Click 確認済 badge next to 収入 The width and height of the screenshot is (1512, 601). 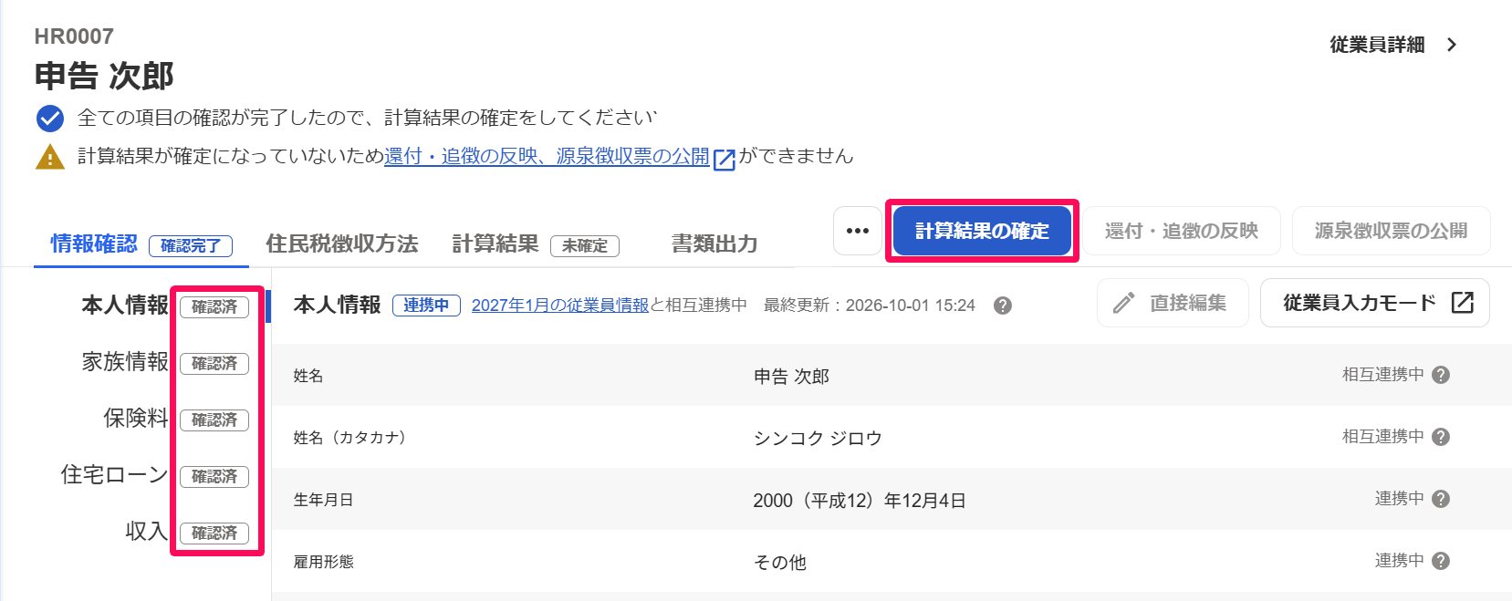[x=214, y=534]
